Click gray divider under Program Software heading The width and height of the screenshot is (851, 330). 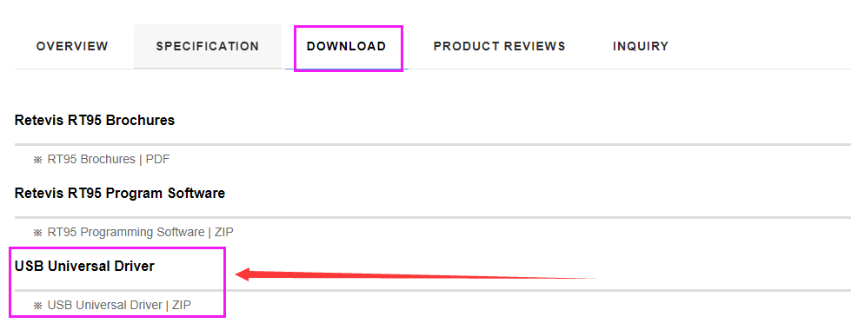tap(433, 218)
